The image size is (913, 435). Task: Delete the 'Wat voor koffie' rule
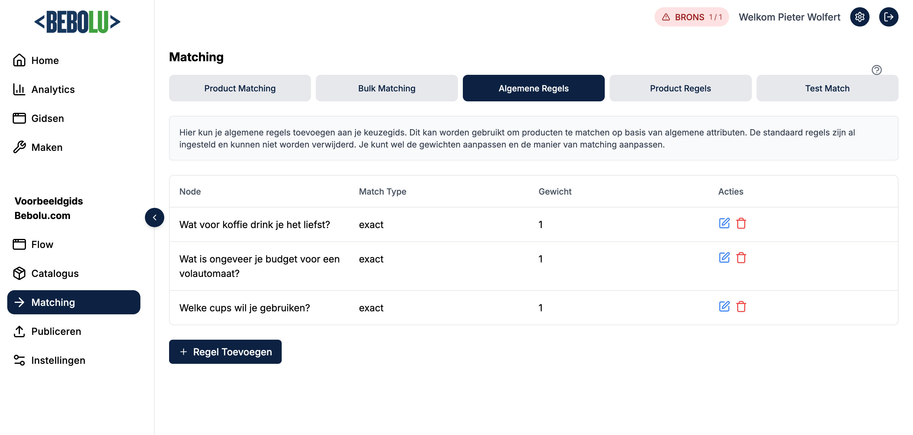pos(741,224)
